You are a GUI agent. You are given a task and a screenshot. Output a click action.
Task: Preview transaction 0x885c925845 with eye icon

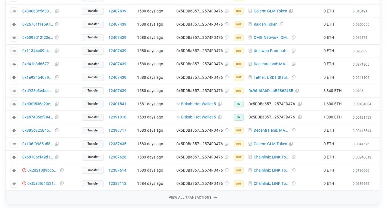pos(14,130)
